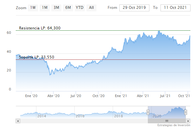Screen dimensions: 195x129
Task: Click the Soporte LP: 33,550 label
Action: (x=36, y=57)
